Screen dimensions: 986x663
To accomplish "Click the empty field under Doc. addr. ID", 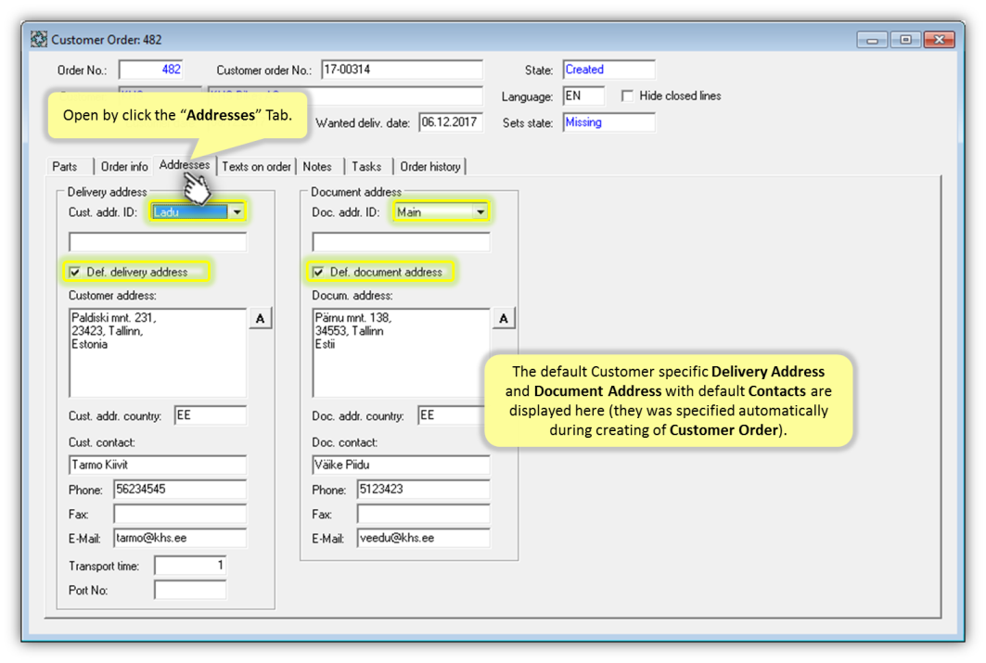I will [x=401, y=242].
